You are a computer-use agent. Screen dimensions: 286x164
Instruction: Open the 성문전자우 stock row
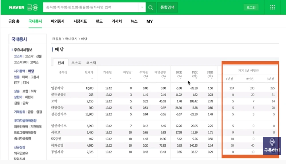[59, 114]
